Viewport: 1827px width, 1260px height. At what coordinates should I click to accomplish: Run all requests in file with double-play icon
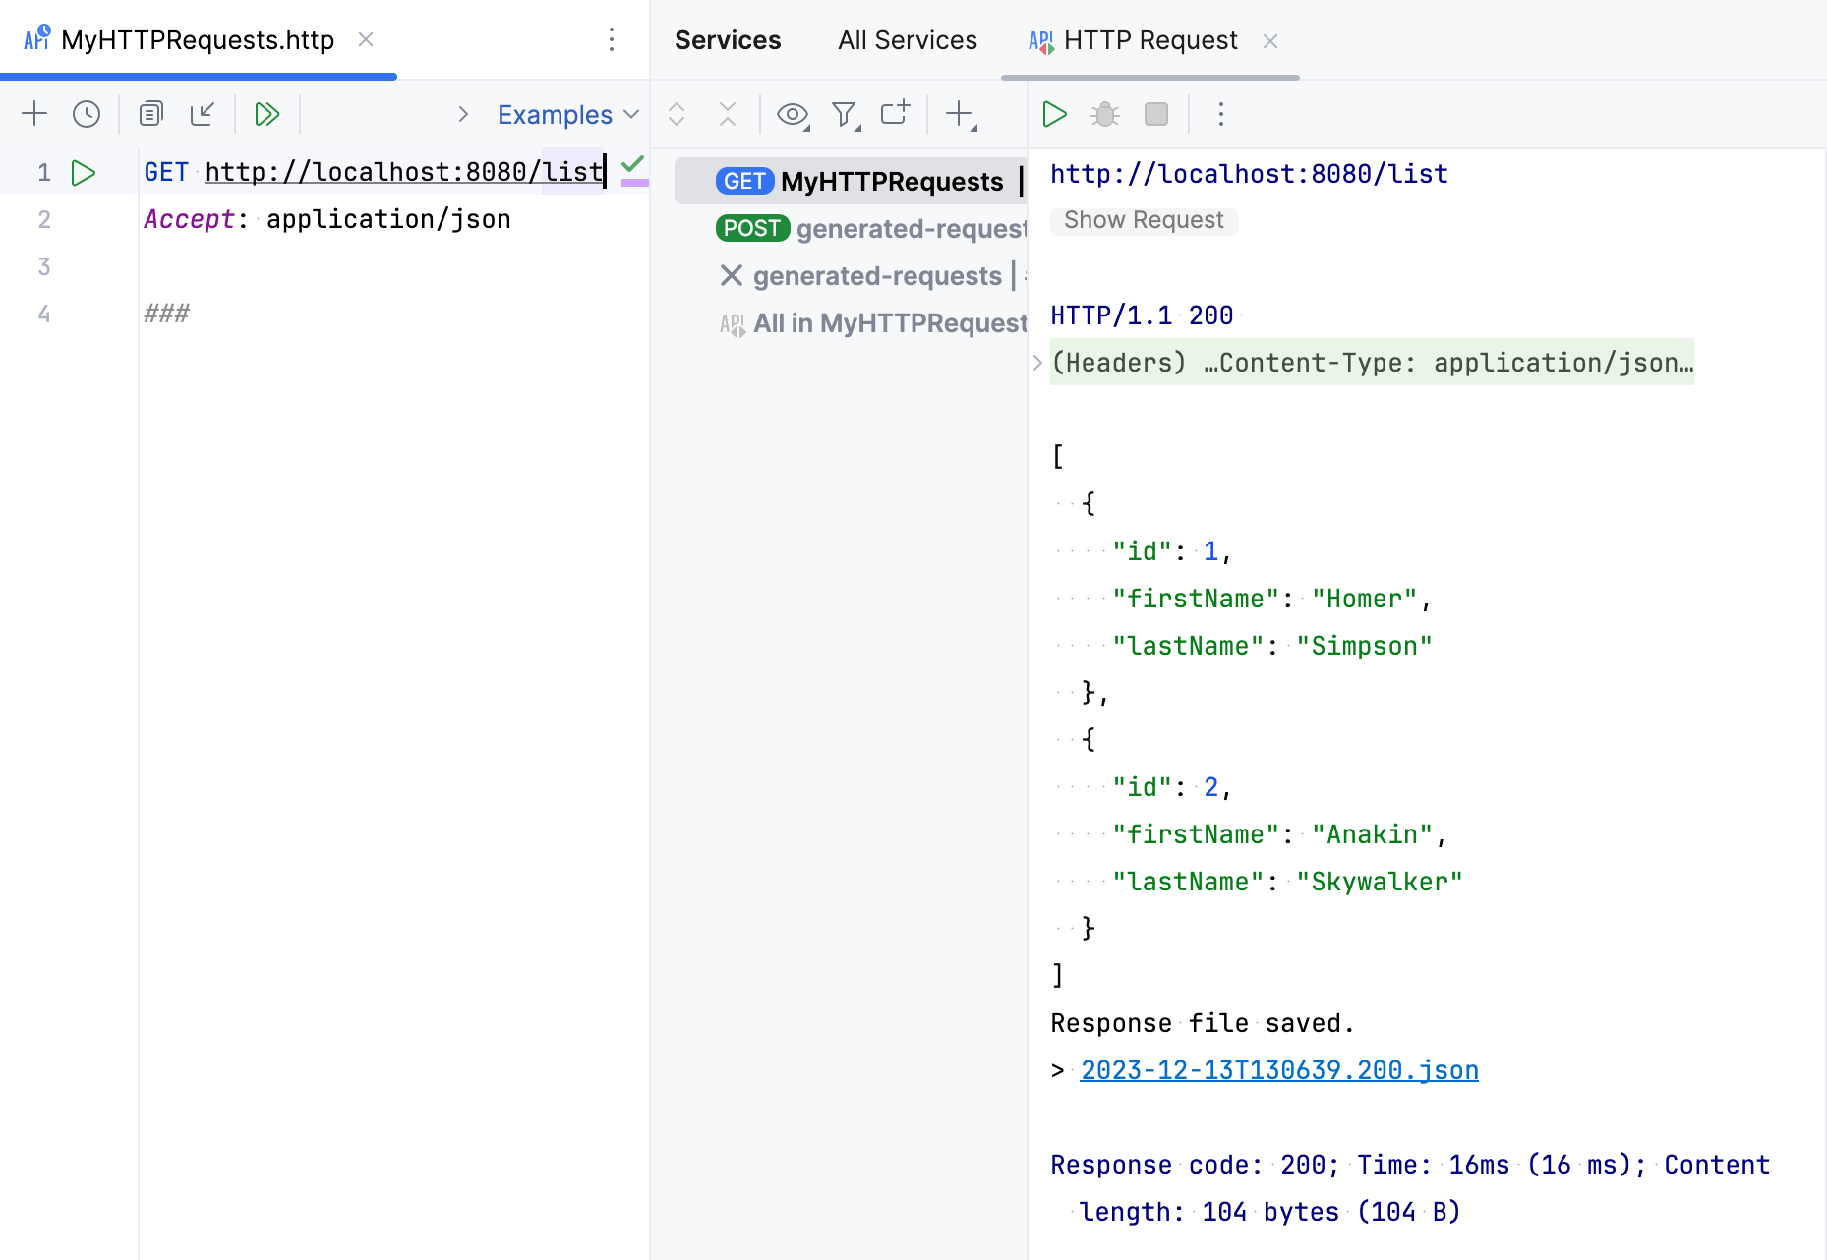pyautogui.click(x=266, y=113)
